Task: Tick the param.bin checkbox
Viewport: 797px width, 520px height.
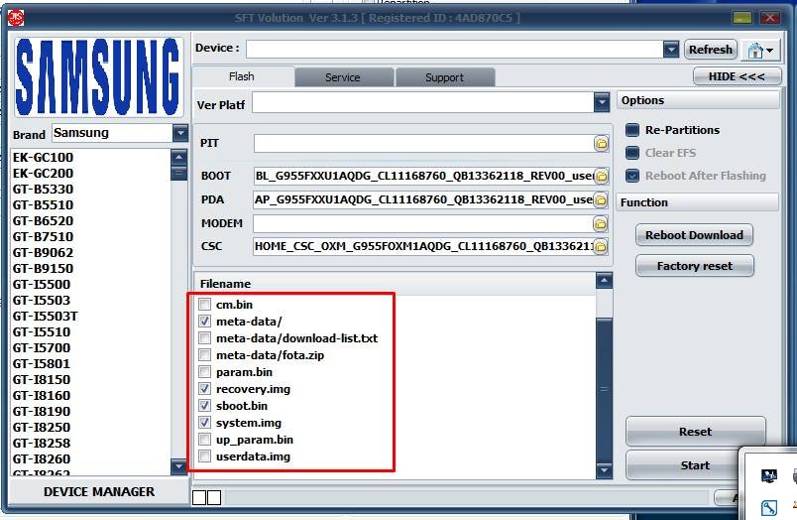Action: 204,371
